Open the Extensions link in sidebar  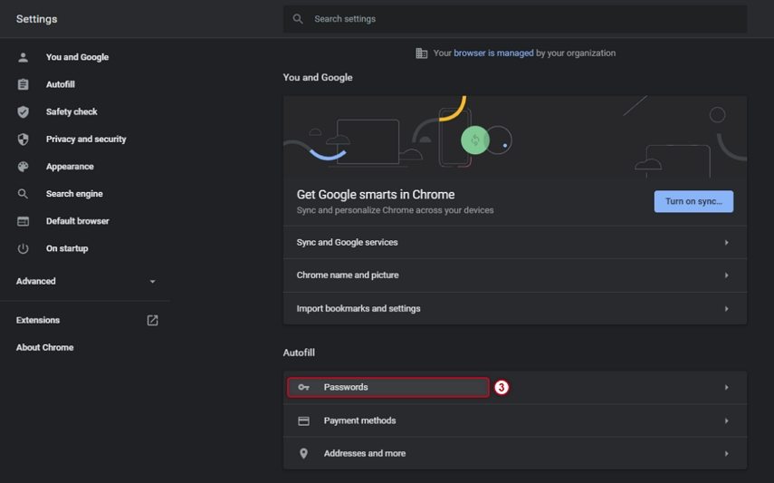(x=37, y=321)
